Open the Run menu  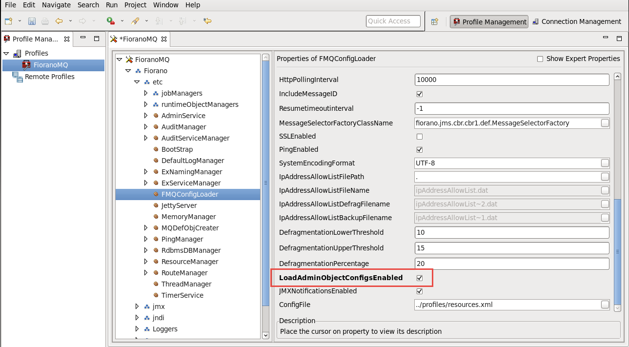point(112,5)
